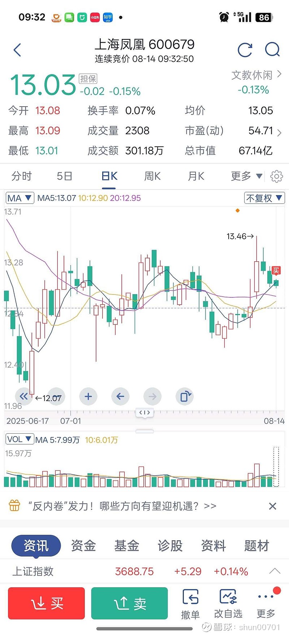This screenshot has height=636, width=289.
Task: Tap the plus zoom-in chart button
Action: click(x=88, y=396)
